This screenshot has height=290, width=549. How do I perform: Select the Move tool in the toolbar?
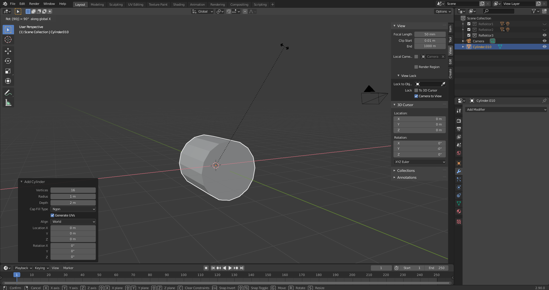8,51
